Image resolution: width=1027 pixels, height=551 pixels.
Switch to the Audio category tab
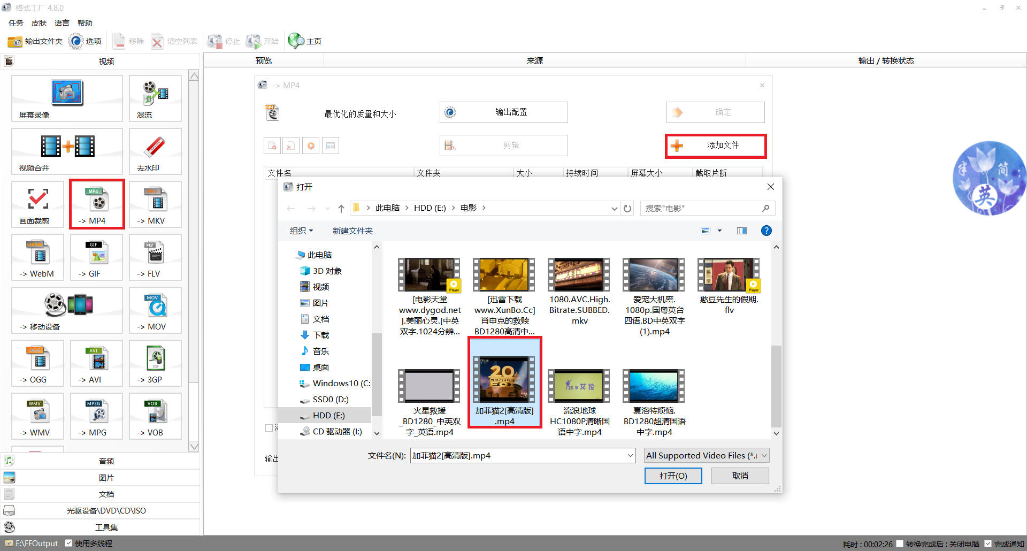[106, 461]
